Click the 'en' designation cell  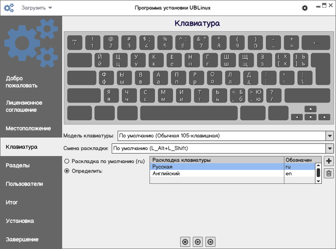(299, 173)
